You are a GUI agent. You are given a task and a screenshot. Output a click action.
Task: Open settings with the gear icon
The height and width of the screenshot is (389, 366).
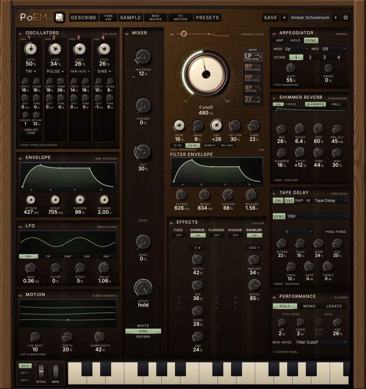pyautogui.click(x=346, y=18)
